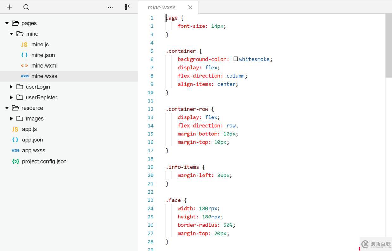Open the search magnifier in file panel
This screenshot has height=251, width=392.
click(x=26, y=7)
